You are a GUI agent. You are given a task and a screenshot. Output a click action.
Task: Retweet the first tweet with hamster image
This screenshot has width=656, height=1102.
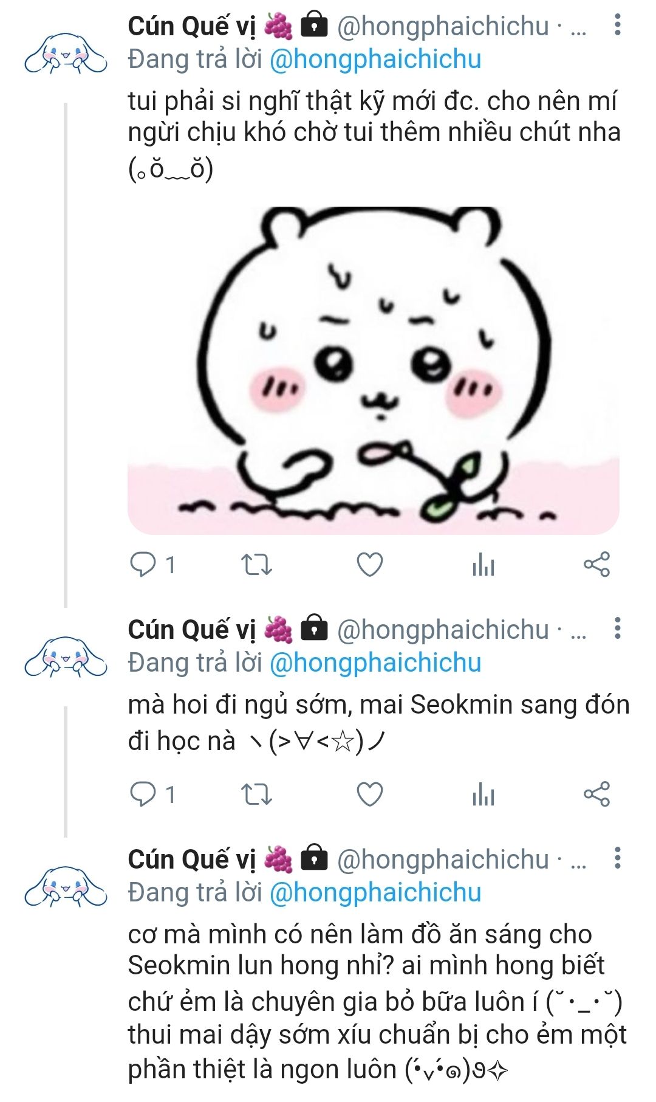coord(256,565)
